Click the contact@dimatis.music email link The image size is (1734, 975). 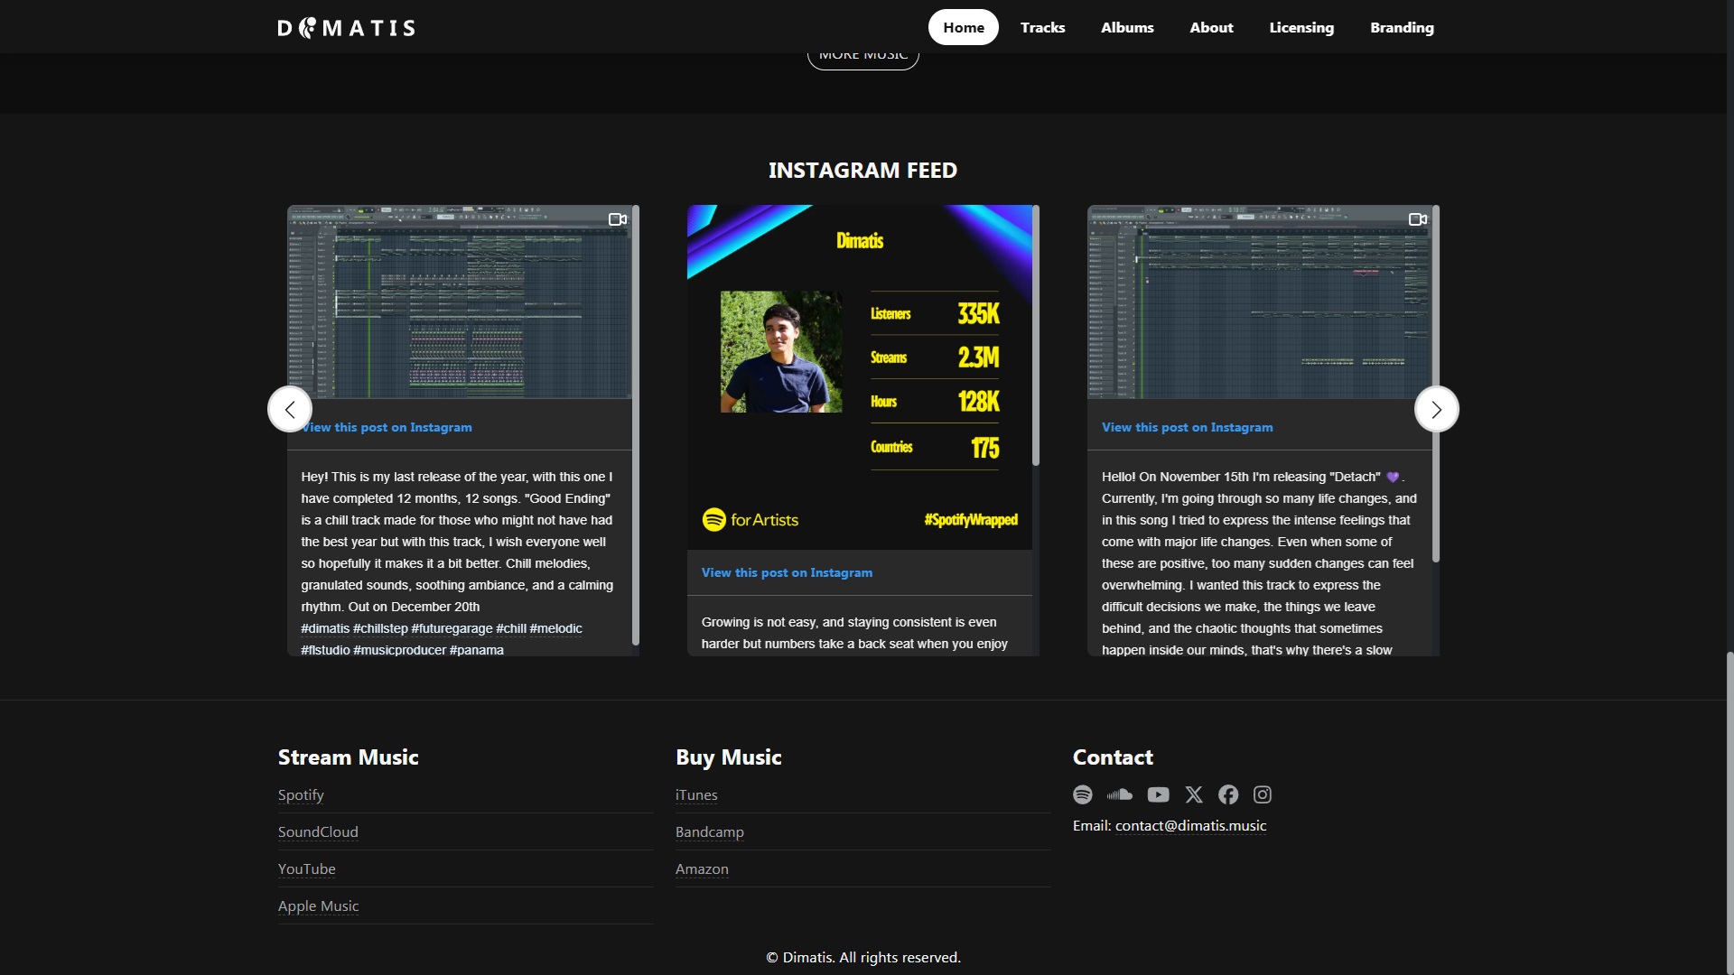click(1190, 825)
